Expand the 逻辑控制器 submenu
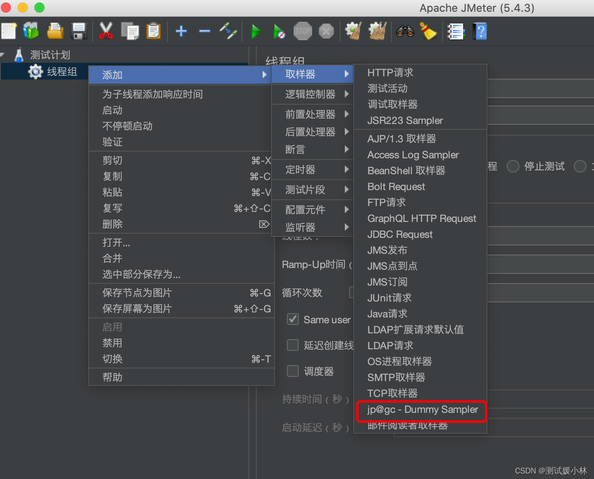The image size is (594, 479). 313,94
